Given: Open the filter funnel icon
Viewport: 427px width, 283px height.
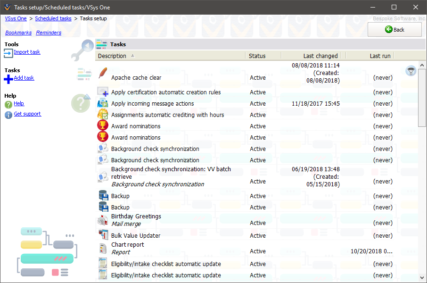Looking at the screenshot, I should coord(411,71).
